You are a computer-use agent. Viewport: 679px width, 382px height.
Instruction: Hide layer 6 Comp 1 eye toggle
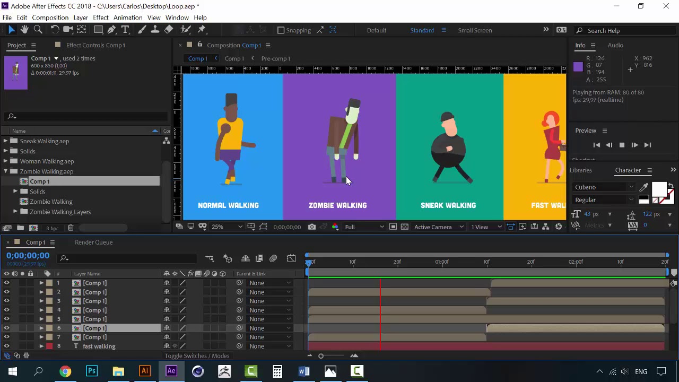6,328
